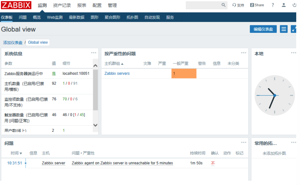The width and height of the screenshot is (300, 185).
Task: Go to 概览 submenu tab
Action: tap(37, 17)
